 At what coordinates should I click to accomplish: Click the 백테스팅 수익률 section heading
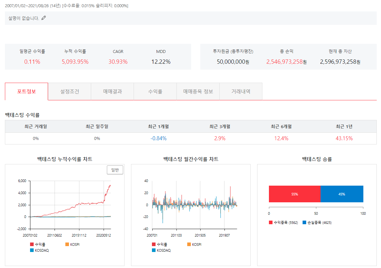click(22, 115)
